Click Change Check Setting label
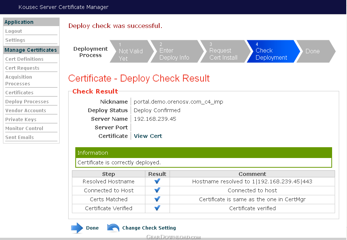 (149, 228)
